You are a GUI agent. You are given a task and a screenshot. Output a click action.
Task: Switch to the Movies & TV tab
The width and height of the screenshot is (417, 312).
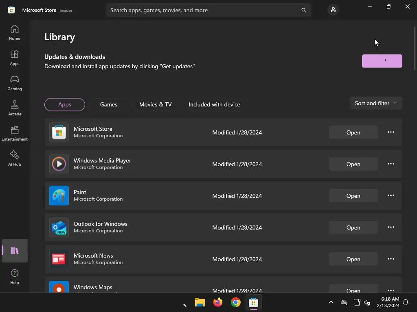click(x=155, y=104)
